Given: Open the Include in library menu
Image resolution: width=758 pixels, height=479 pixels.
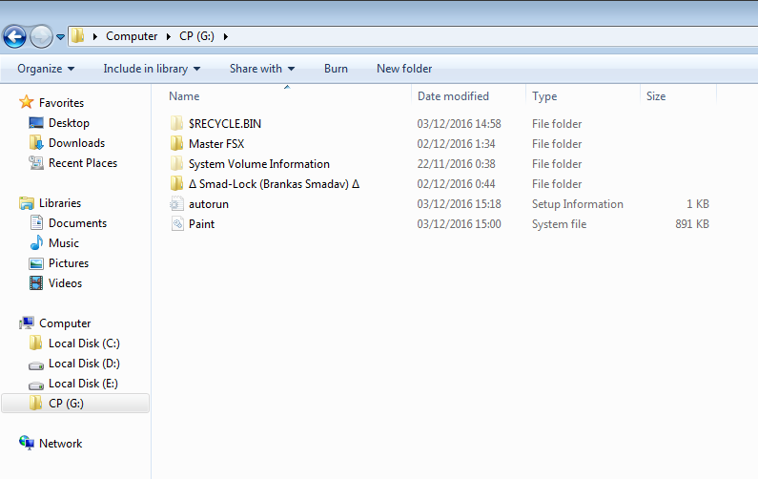Looking at the screenshot, I should [x=152, y=69].
